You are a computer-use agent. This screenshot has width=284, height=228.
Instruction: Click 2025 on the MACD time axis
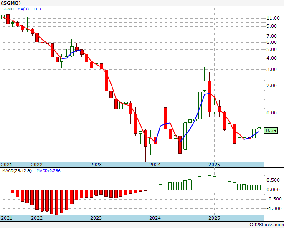[x=214, y=218]
